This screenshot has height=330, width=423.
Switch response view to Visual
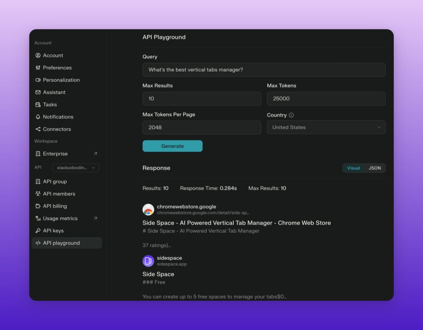point(354,168)
